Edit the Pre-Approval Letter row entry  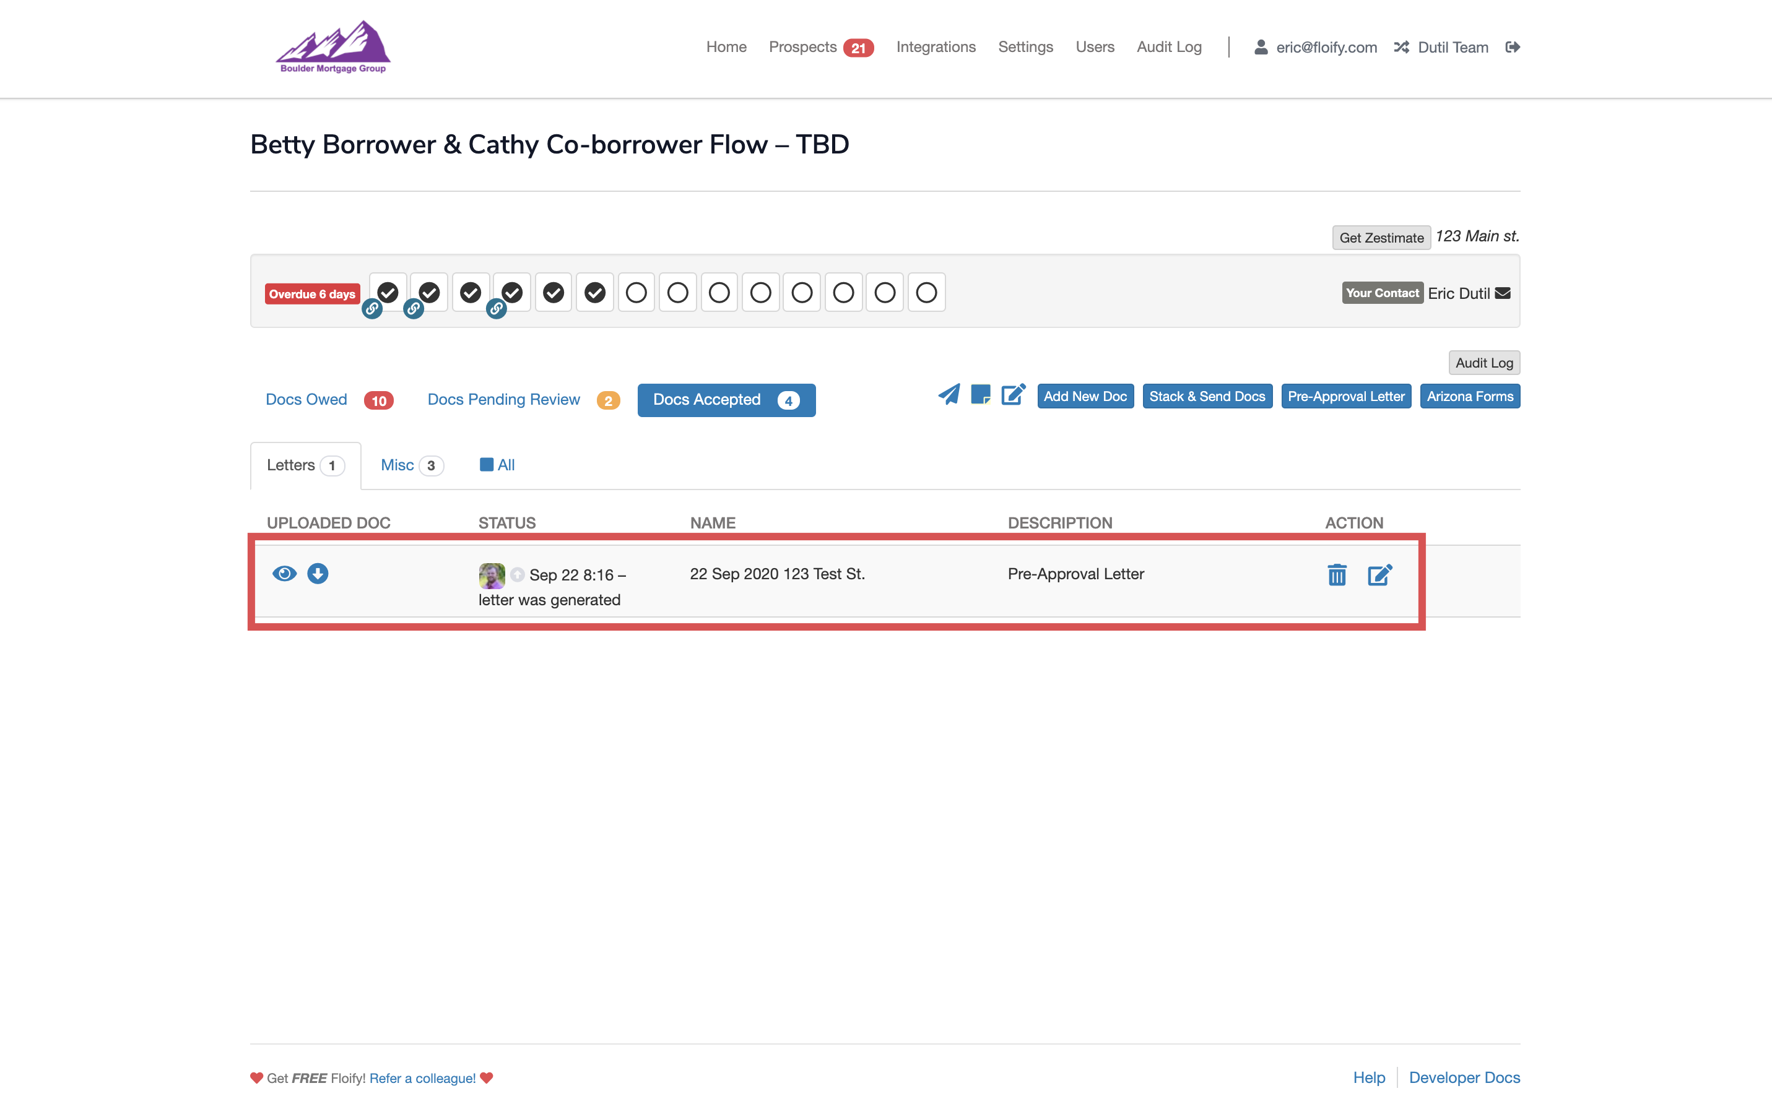click(x=1379, y=575)
